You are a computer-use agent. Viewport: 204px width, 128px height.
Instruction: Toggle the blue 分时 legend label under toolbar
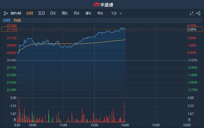(7, 20)
